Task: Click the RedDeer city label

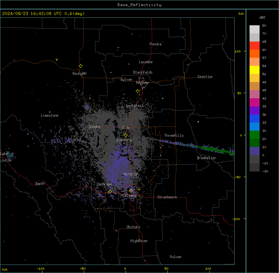Action: point(142,83)
